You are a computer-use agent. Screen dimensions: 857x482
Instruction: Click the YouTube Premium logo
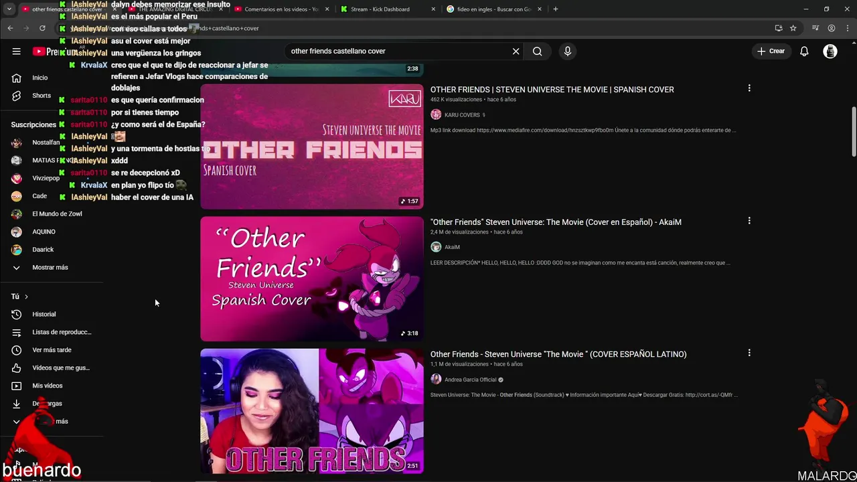pyautogui.click(x=56, y=52)
